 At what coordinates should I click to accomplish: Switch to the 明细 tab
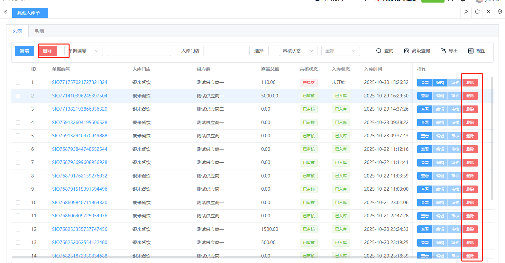[x=40, y=31]
